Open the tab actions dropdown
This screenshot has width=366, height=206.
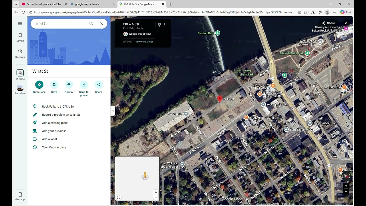(16, 4)
